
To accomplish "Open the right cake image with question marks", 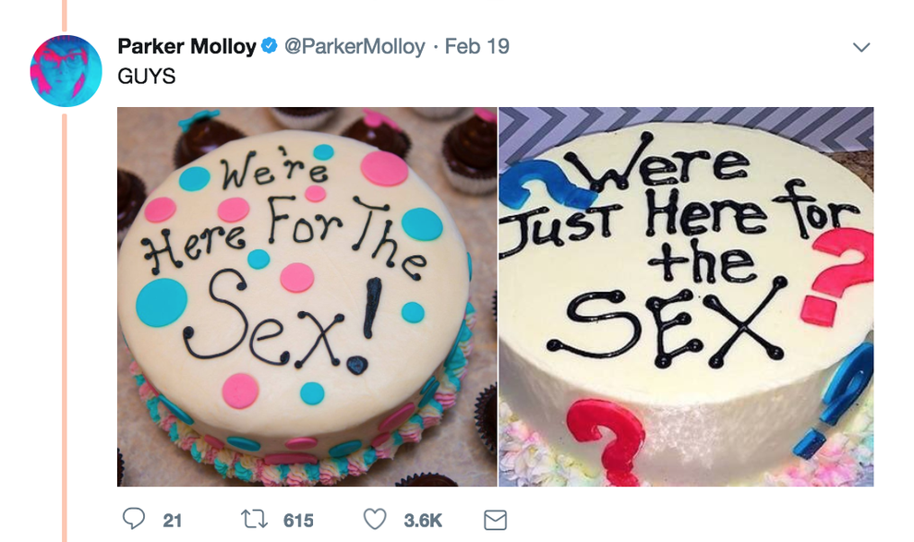I will pyautogui.click(x=688, y=295).
